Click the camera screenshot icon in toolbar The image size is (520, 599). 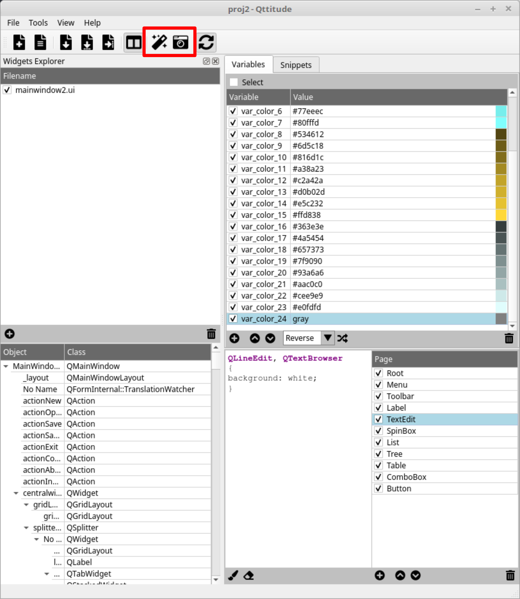pyautogui.click(x=180, y=42)
